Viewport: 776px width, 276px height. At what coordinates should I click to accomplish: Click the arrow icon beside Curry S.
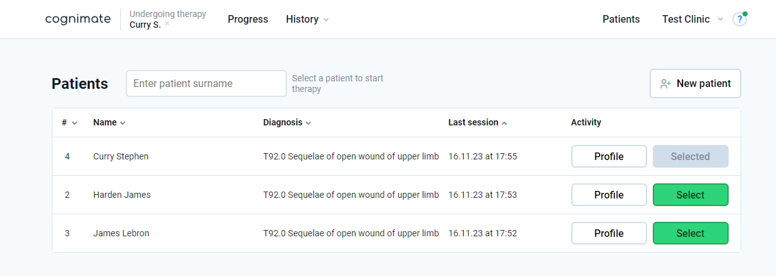167,25
